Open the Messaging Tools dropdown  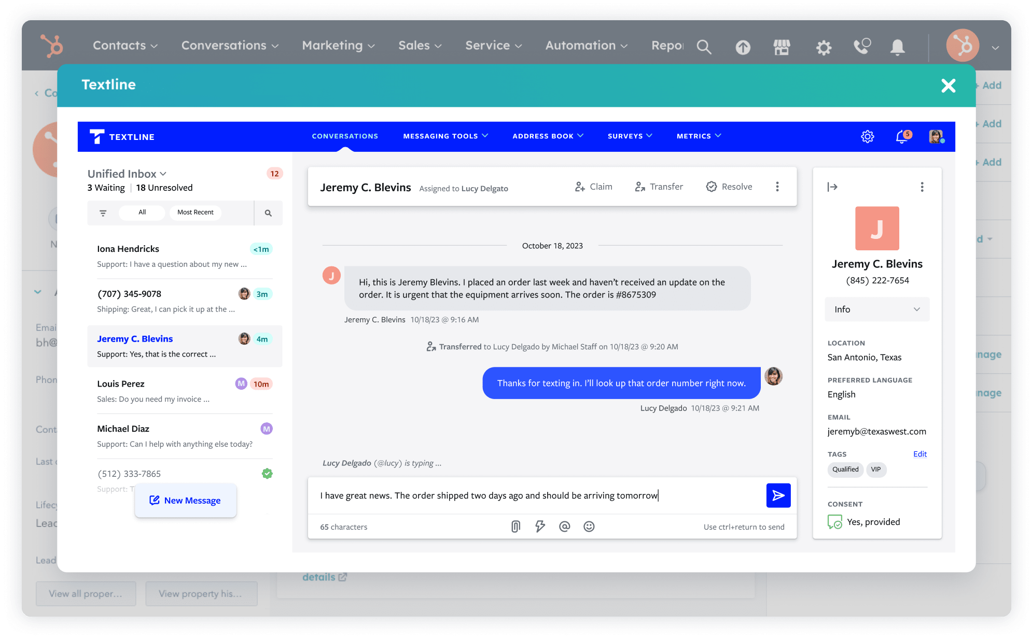tap(445, 136)
